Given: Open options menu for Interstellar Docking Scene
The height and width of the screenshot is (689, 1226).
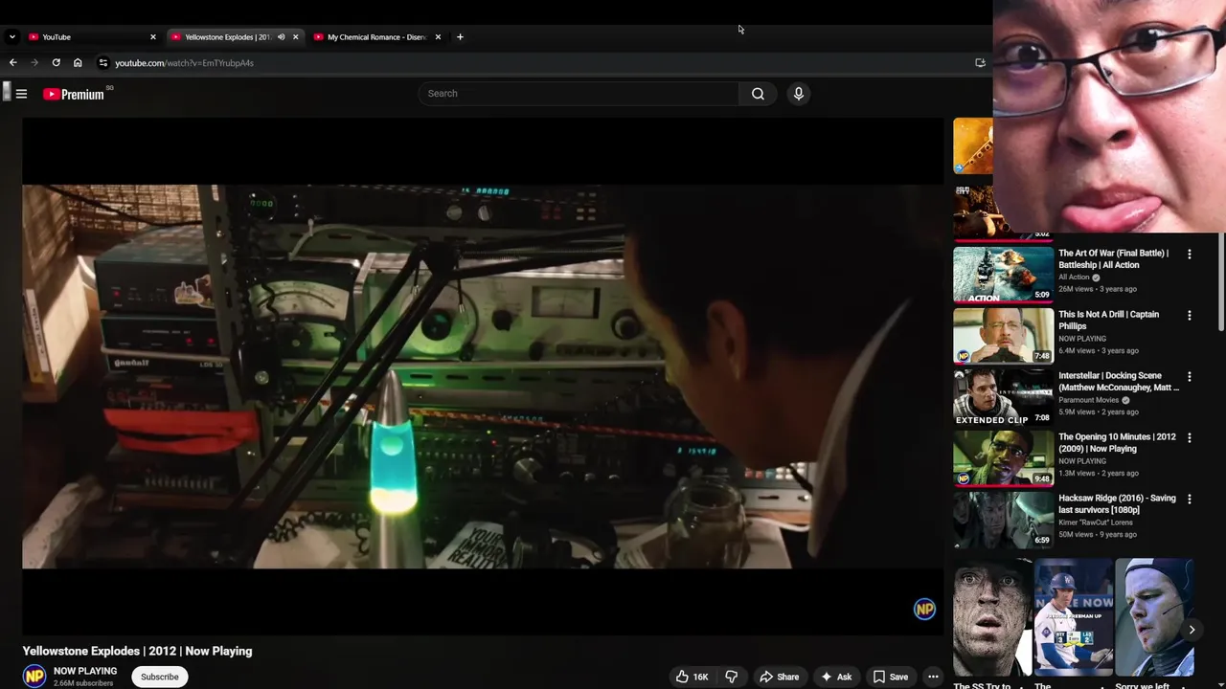Looking at the screenshot, I should click(x=1190, y=377).
